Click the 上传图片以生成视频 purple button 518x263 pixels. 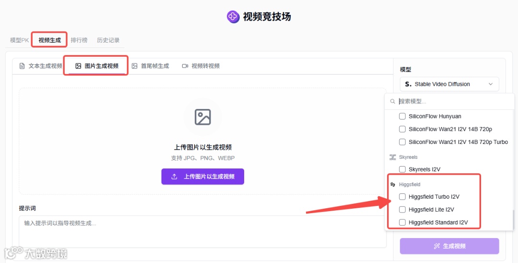(x=202, y=177)
